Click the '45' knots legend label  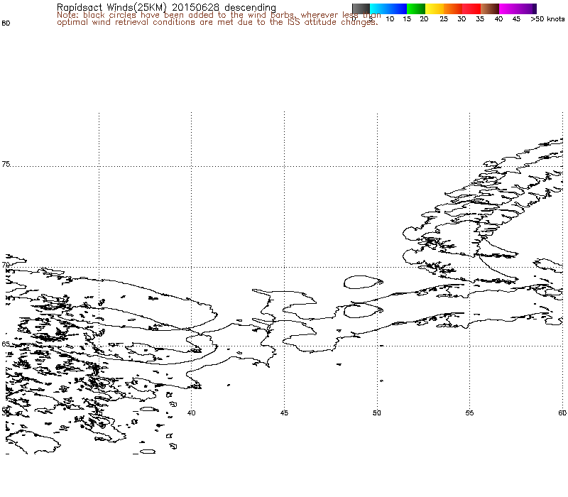[x=517, y=19]
